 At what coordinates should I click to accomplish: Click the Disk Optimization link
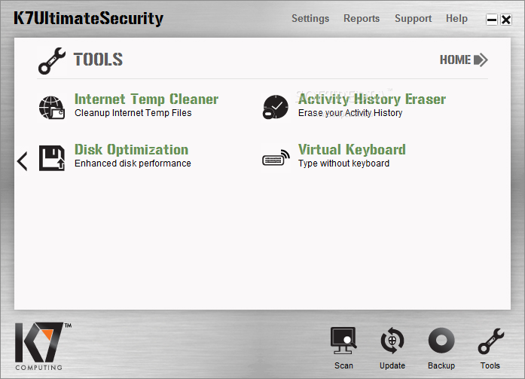[x=131, y=150]
